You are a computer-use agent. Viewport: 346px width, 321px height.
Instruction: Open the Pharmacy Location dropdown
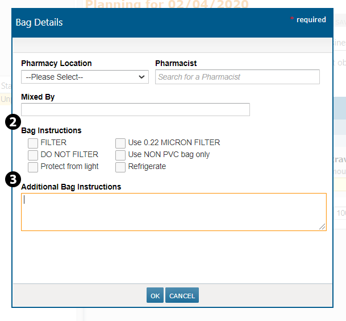coord(85,77)
